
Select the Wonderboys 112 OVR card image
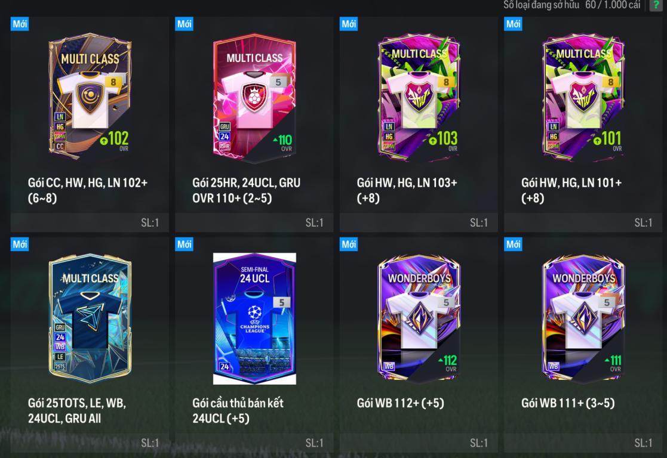pos(419,318)
